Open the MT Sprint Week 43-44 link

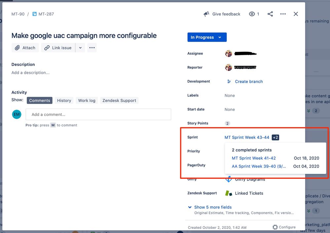click(247, 137)
